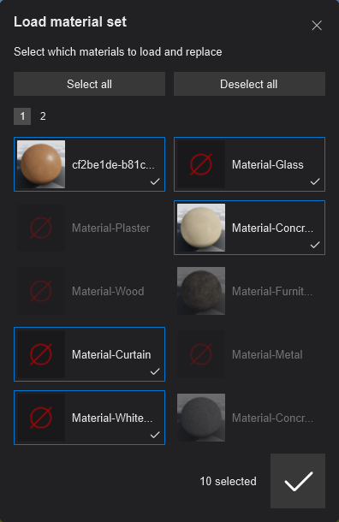The height and width of the screenshot is (522, 339).
Task: Uncheck the Material-Curtain tile checkmark
Action: pyautogui.click(x=155, y=371)
